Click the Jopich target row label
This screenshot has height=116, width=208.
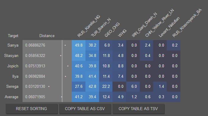(x=13, y=66)
